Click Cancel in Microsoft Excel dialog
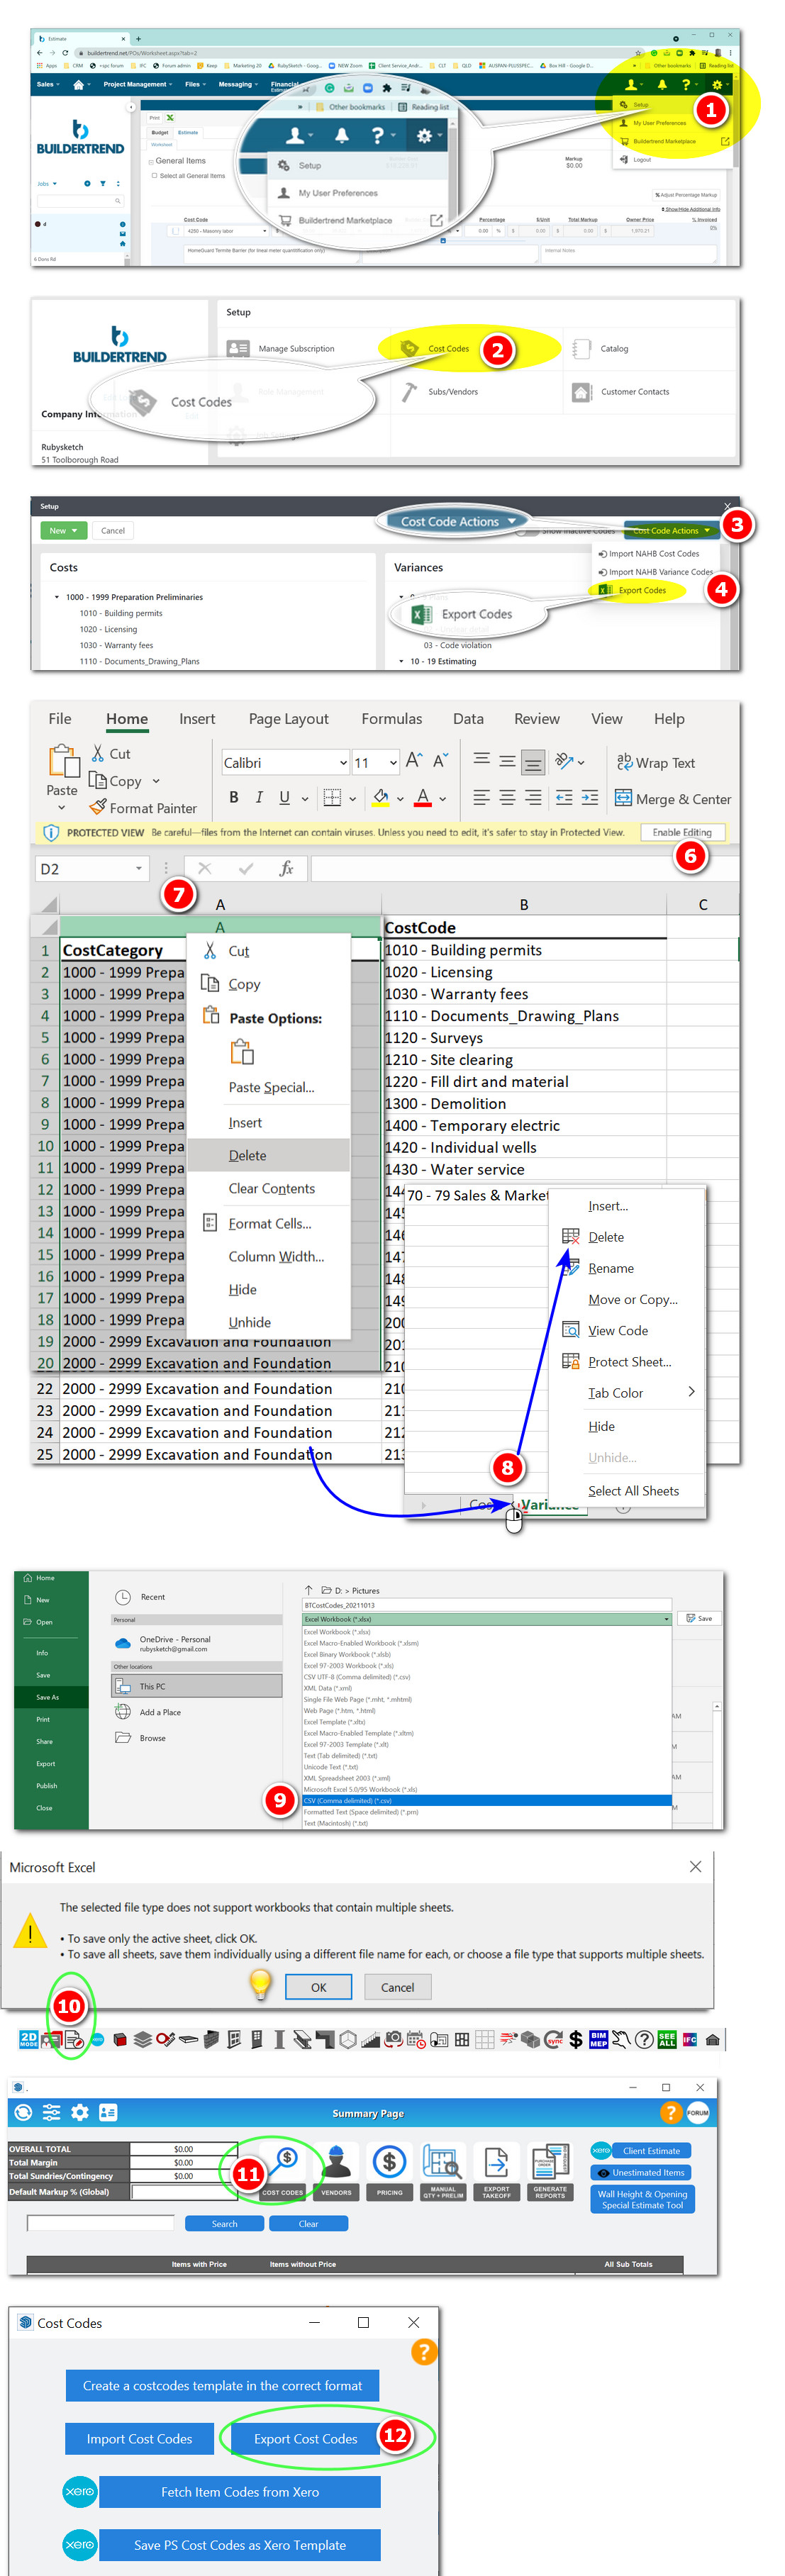The height and width of the screenshot is (2576, 785). 397,1986
